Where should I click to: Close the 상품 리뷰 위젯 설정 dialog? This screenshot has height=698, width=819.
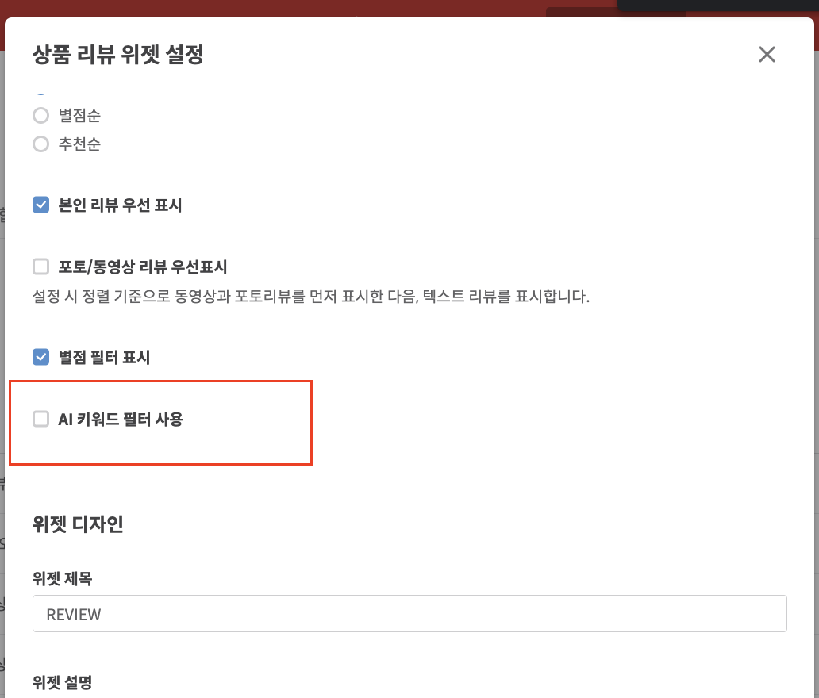coord(767,54)
